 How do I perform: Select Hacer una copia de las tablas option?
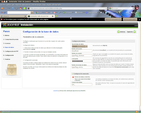[x=73, y=80]
